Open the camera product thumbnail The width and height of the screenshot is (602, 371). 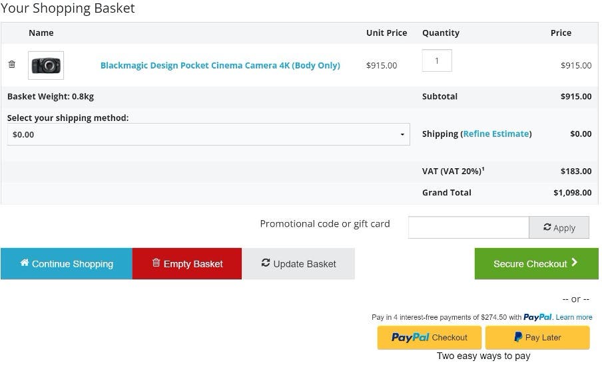click(x=46, y=65)
